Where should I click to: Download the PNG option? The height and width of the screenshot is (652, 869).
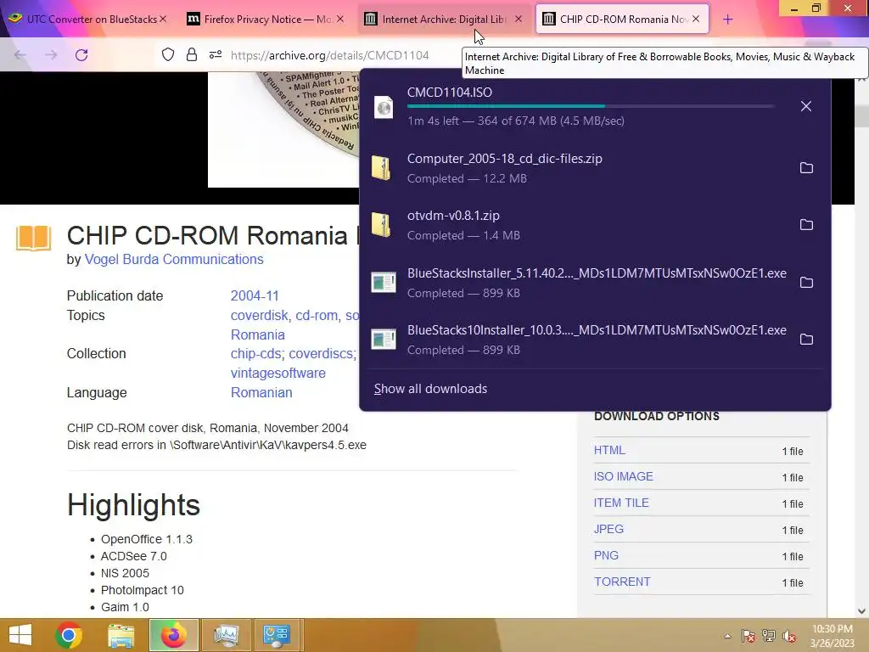[606, 555]
